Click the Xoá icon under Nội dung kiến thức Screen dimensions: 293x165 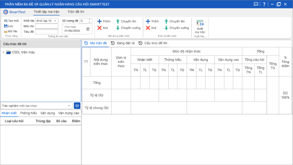coord(100,28)
